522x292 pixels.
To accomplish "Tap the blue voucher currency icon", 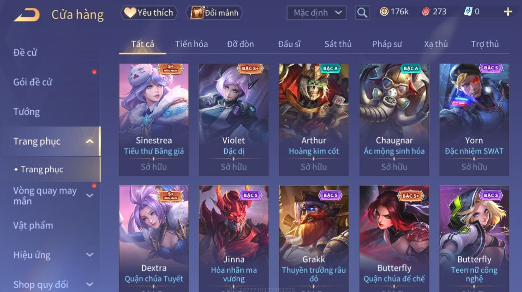I will pos(468,12).
